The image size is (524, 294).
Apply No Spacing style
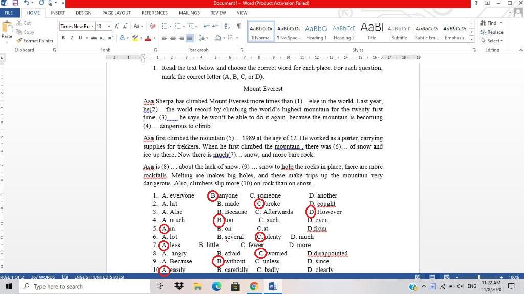[289, 32]
